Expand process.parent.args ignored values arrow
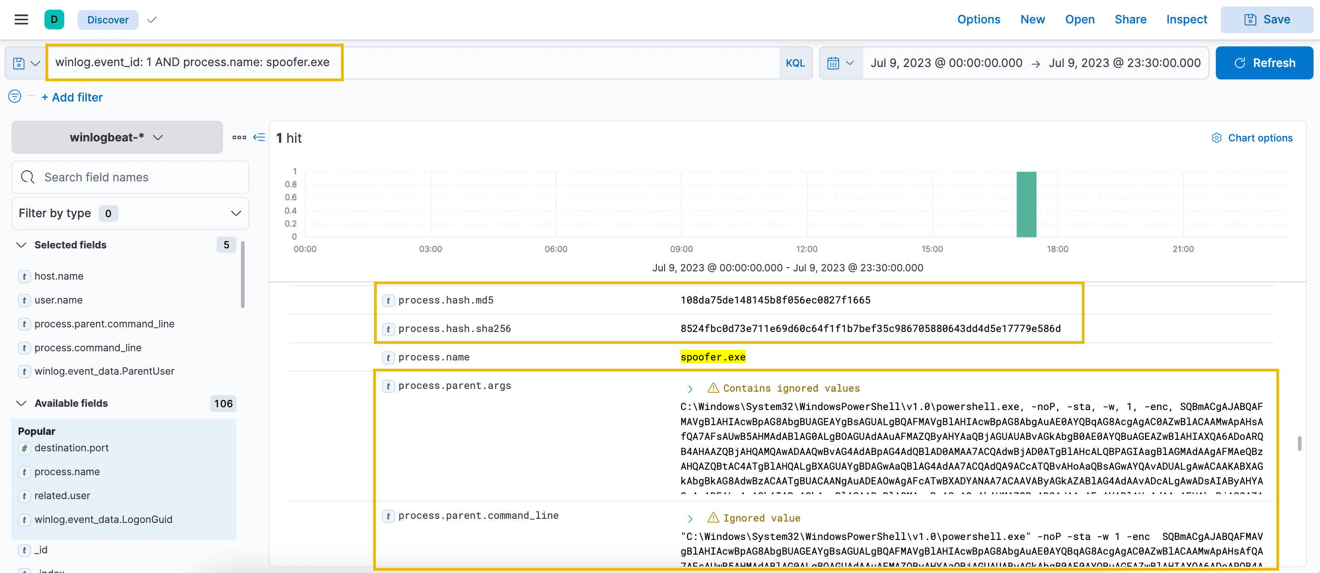The height and width of the screenshot is (573, 1320). [690, 389]
